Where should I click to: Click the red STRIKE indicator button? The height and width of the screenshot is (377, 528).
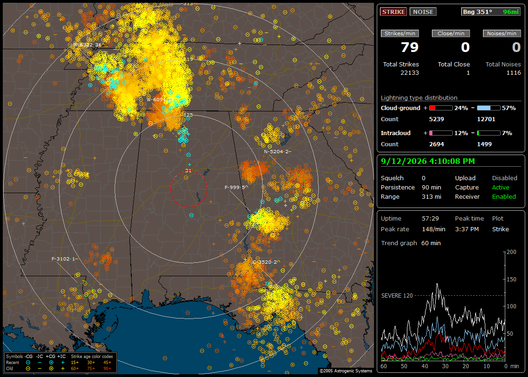pyautogui.click(x=393, y=12)
